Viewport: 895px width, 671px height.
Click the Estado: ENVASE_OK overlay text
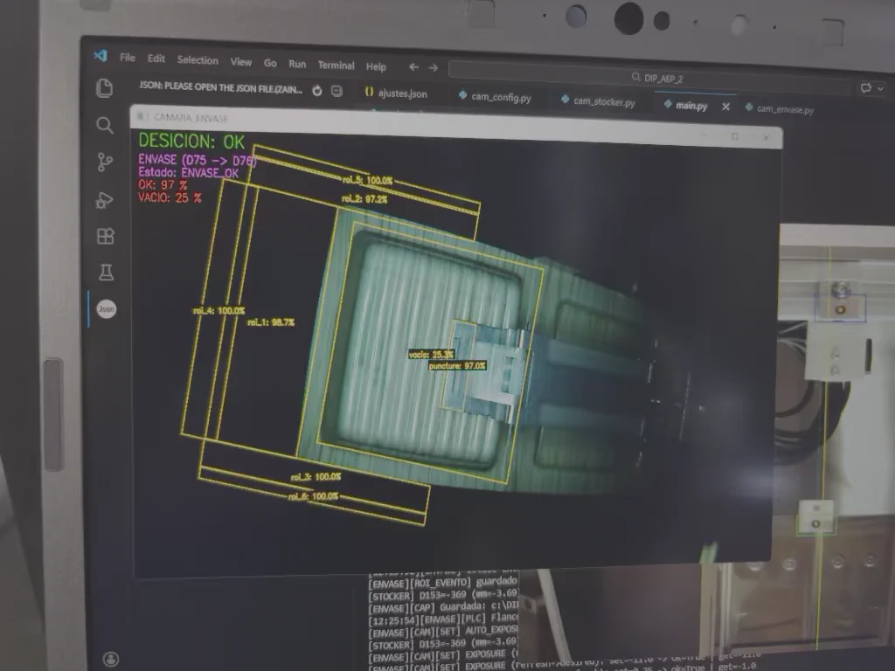pos(189,172)
